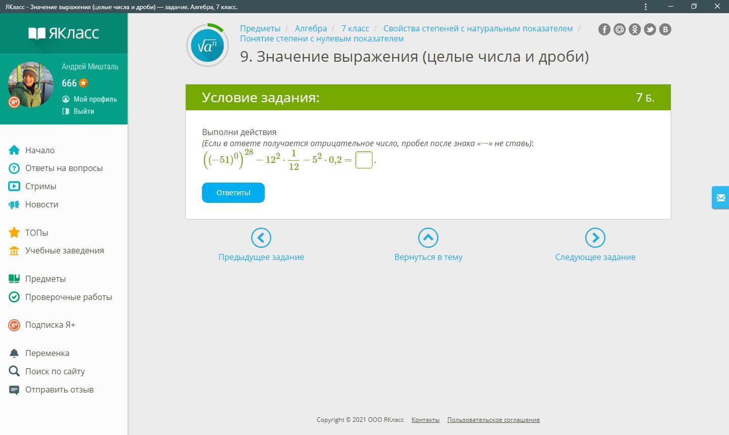Click the return-to-topic up arrow icon
Screen dimensions: 729x435
coord(428,238)
